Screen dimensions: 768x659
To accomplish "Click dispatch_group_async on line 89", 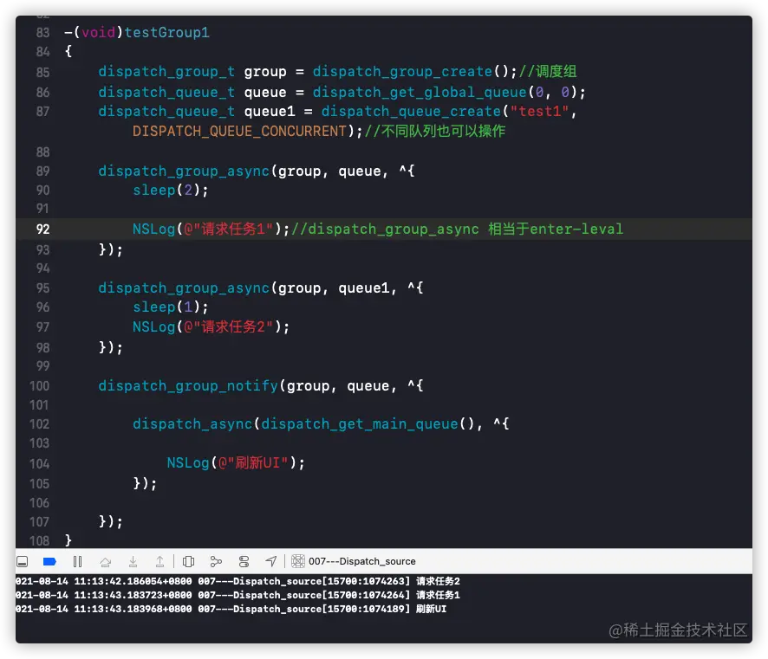I will pyautogui.click(x=184, y=171).
